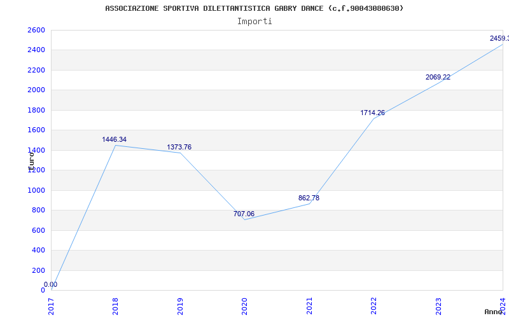Click the y-axis value 600

coord(39,230)
